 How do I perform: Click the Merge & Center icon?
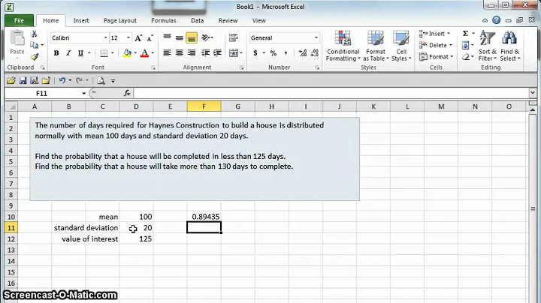234,52
